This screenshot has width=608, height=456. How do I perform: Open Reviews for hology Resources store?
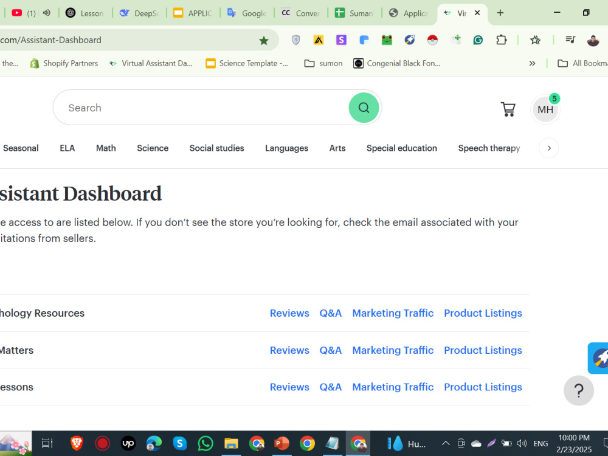[x=289, y=313]
